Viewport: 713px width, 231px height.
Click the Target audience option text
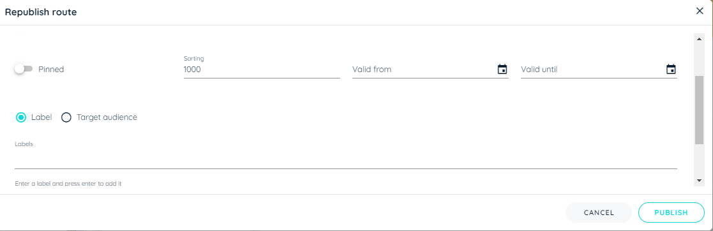point(107,117)
